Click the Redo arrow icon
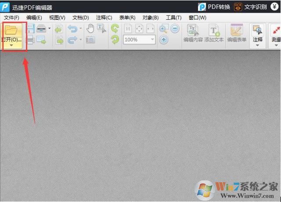The height and width of the screenshot is (202, 281). 72,40
